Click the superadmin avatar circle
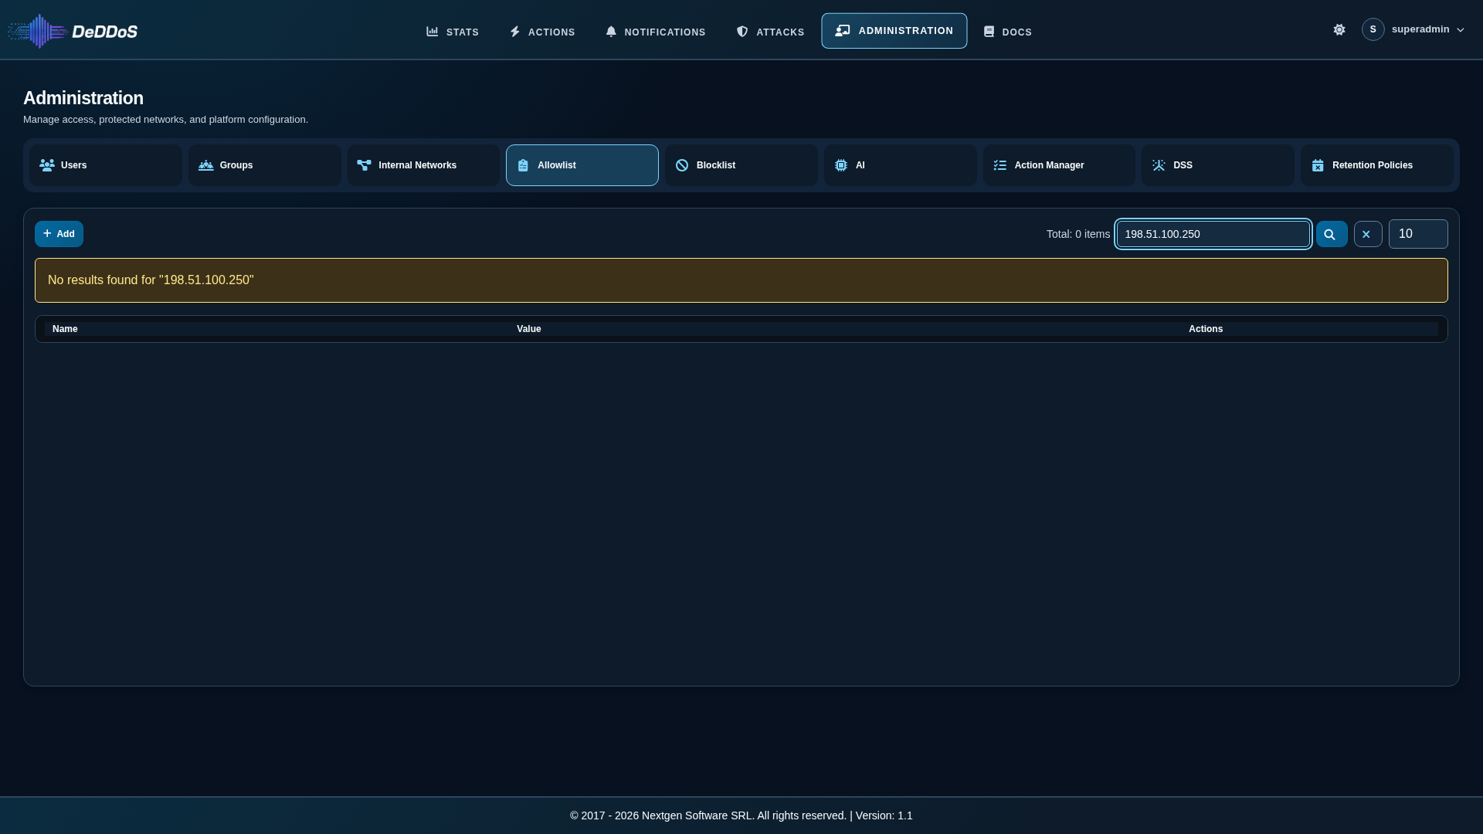 (1373, 29)
